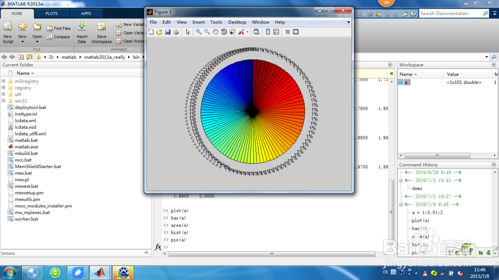The height and width of the screenshot is (280, 499).
Task: Select the Pan hand tool
Action: pyautogui.click(x=216, y=32)
